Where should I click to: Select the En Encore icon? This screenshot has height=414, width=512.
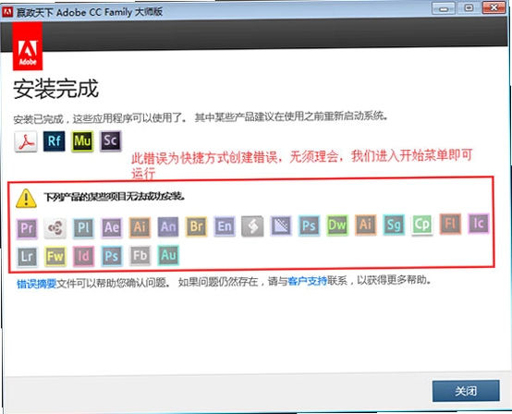tap(225, 225)
